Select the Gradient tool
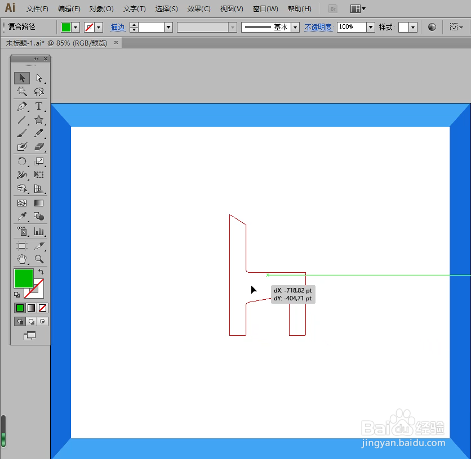The image size is (471, 459). click(x=39, y=203)
